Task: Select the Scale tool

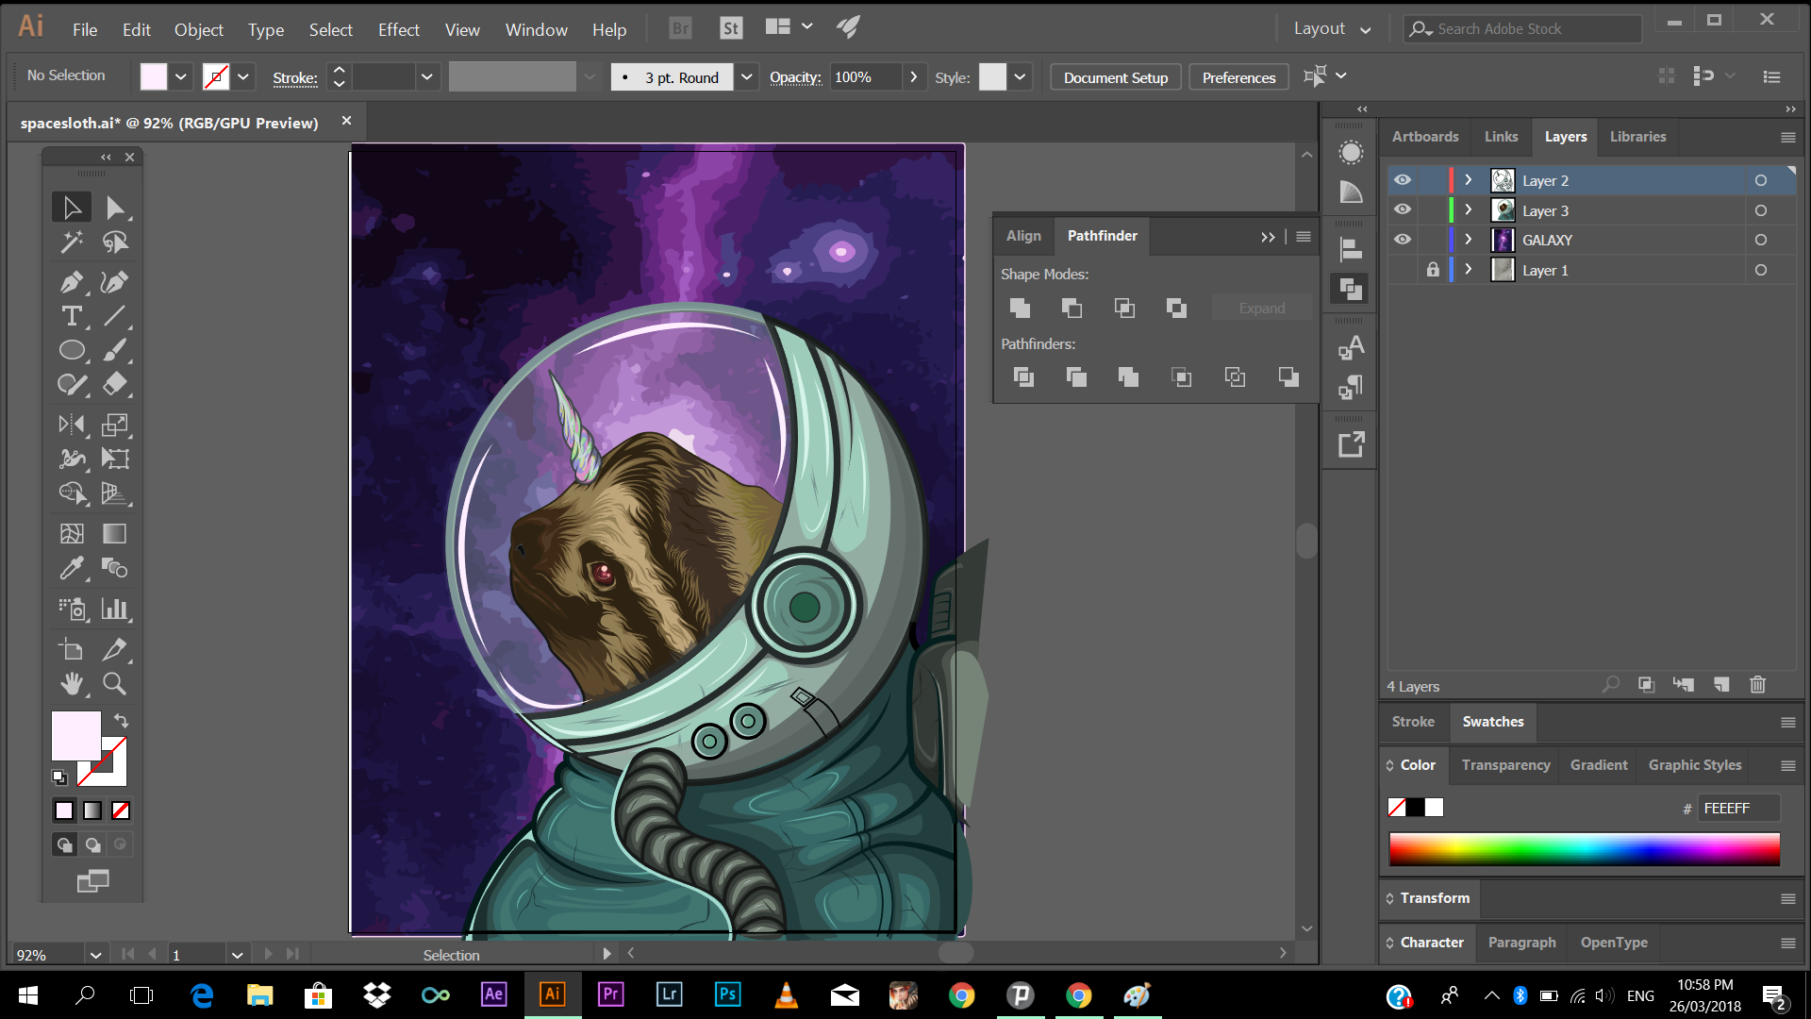Action: click(x=115, y=425)
